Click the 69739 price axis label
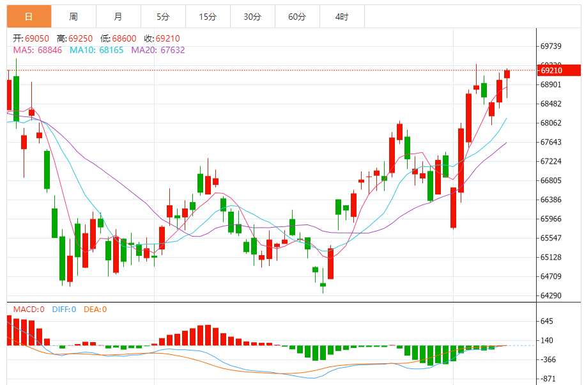584x385 pixels. click(551, 46)
